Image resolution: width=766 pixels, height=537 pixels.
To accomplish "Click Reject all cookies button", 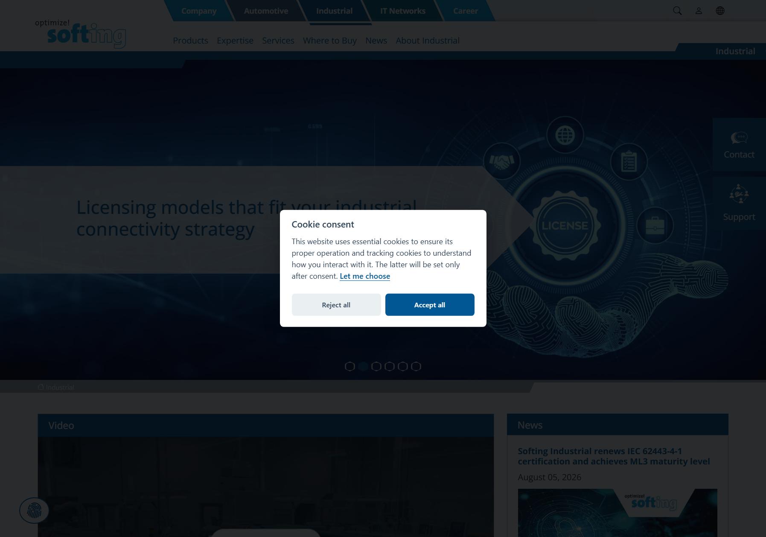I will 336,305.
